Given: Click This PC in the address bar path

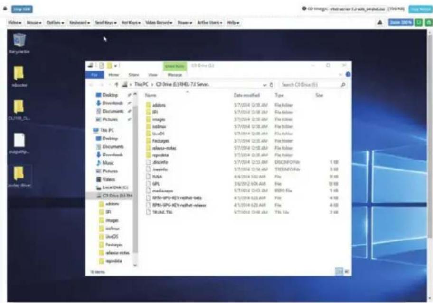Looking at the screenshot, I should click(x=141, y=84).
